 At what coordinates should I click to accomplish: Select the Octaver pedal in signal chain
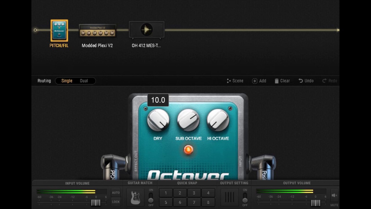[59, 30]
